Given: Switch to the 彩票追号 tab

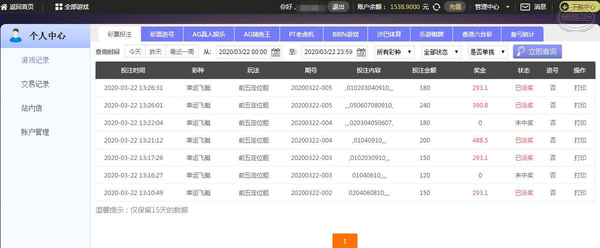Looking at the screenshot, I should coord(162,34).
